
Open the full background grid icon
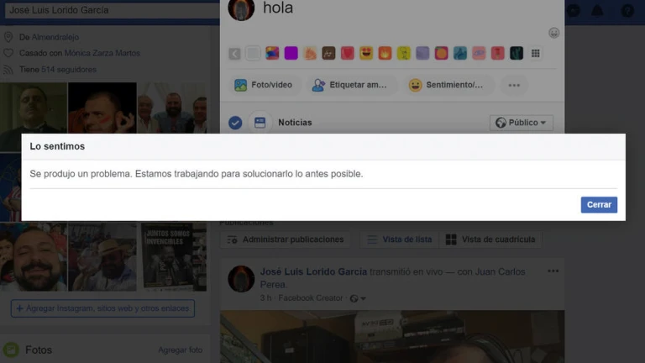point(536,53)
